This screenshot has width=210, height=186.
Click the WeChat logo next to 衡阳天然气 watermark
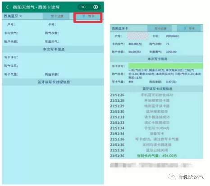click(172, 177)
